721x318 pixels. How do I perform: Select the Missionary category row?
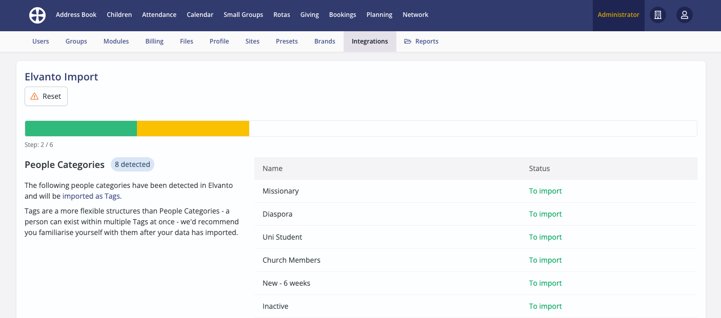pyautogui.click(x=281, y=191)
